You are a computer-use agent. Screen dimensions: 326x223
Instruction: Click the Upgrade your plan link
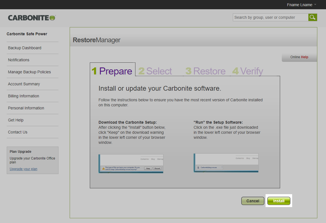pyautogui.click(x=23, y=169)
